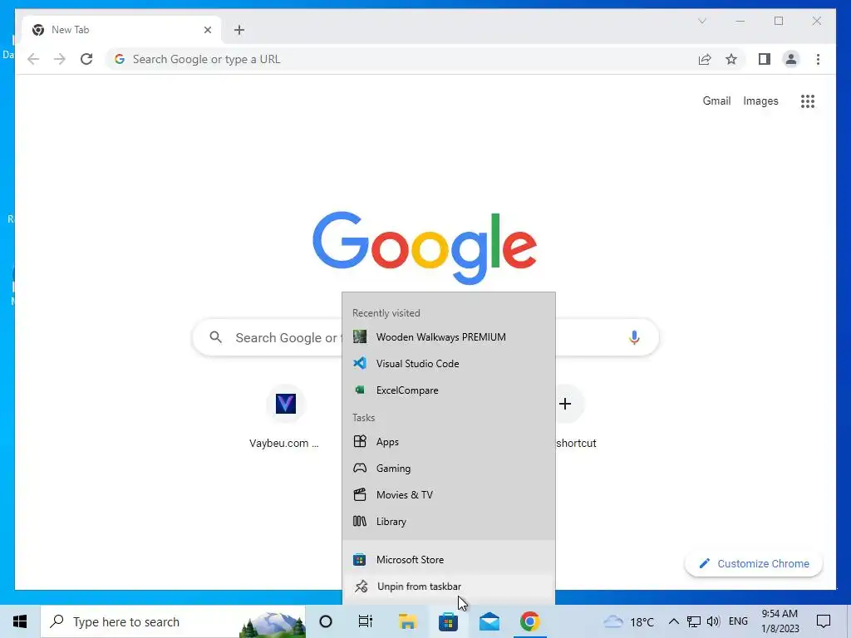The image size is (851, 638).
Task: Click the forward navigation arrow
Action: click(x=60, y=59)
